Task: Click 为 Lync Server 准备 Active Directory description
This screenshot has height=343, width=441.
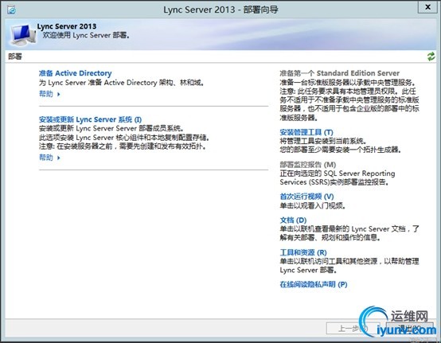Action: [122, 83]
